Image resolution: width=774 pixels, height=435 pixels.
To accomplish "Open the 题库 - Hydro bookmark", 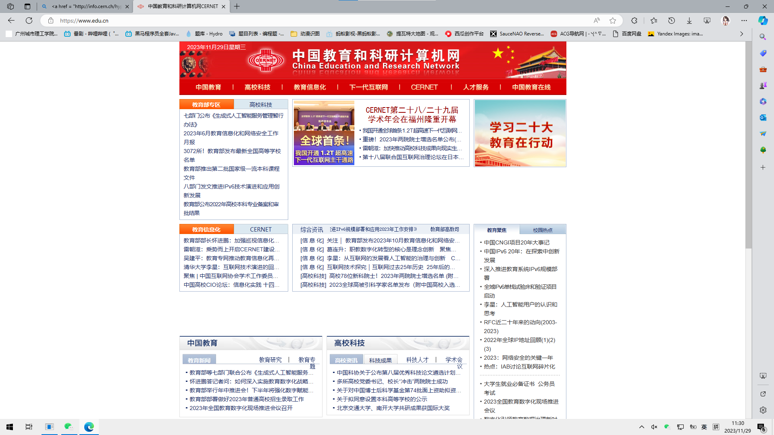I will 204,34.
